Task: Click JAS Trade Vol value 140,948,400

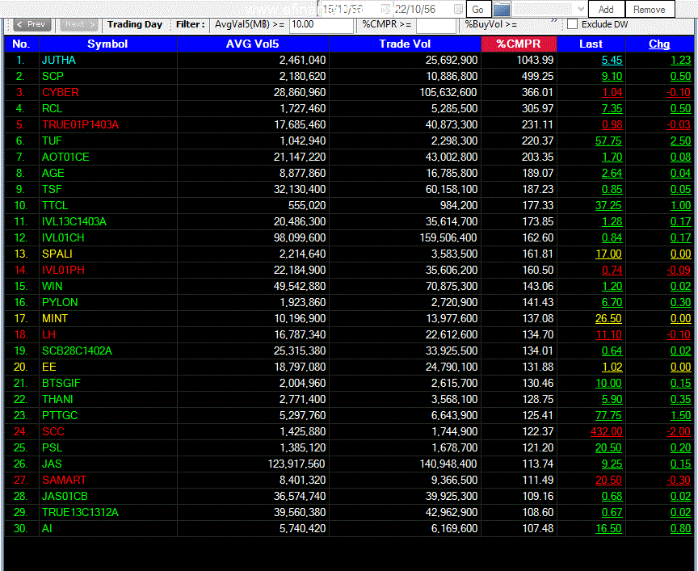Action: click(448, 464)
